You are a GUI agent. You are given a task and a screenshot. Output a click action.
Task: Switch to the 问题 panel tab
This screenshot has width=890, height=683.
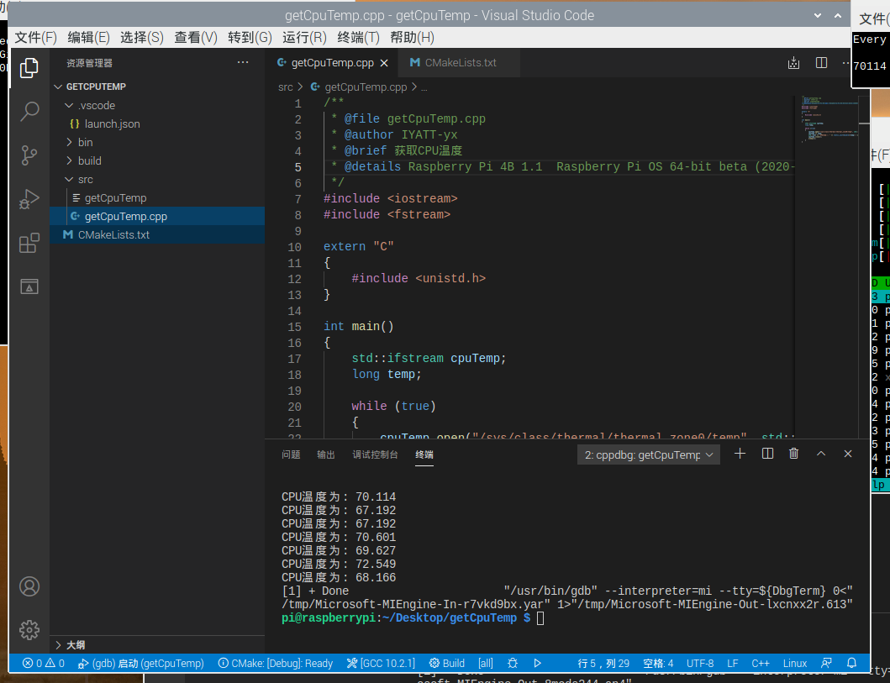[291, 454]
